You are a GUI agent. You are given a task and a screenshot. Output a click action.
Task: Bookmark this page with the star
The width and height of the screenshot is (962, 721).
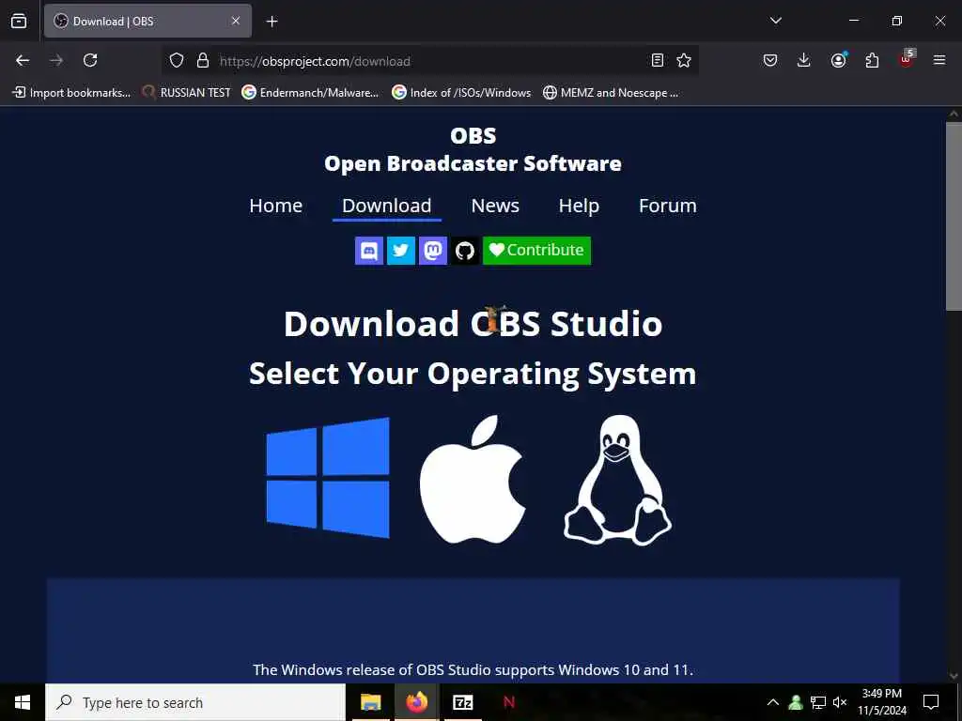point(684,60)
